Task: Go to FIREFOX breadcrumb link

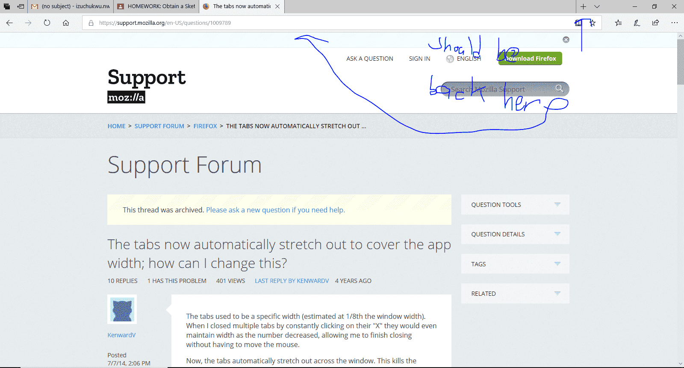Action: (x=205, y=126)
